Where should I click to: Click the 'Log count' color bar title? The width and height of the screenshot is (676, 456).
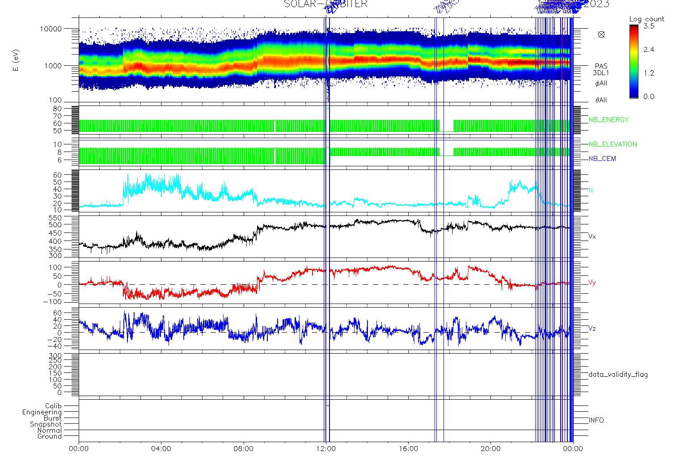click(x=647, y=19)
